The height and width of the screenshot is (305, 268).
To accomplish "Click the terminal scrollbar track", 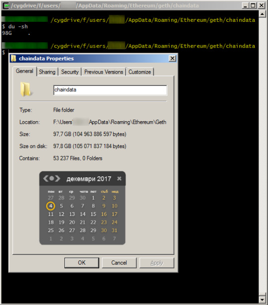I will (263, 155).
